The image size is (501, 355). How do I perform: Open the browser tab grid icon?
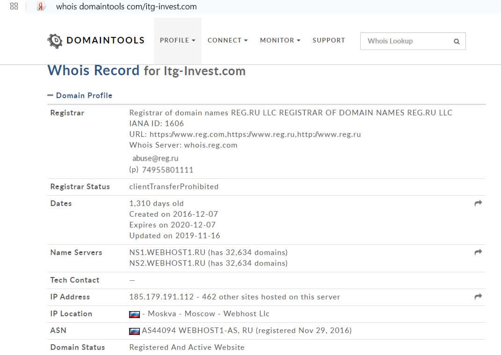14,7
